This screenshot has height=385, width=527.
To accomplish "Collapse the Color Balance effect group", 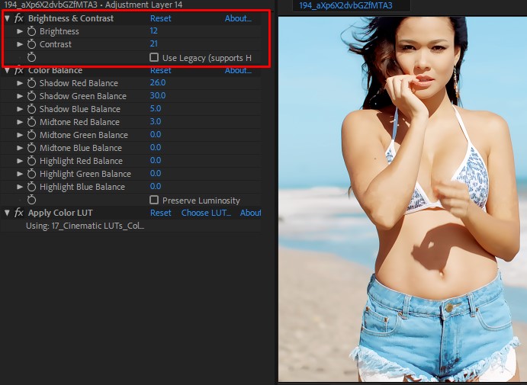I will [x=7, y=71].
